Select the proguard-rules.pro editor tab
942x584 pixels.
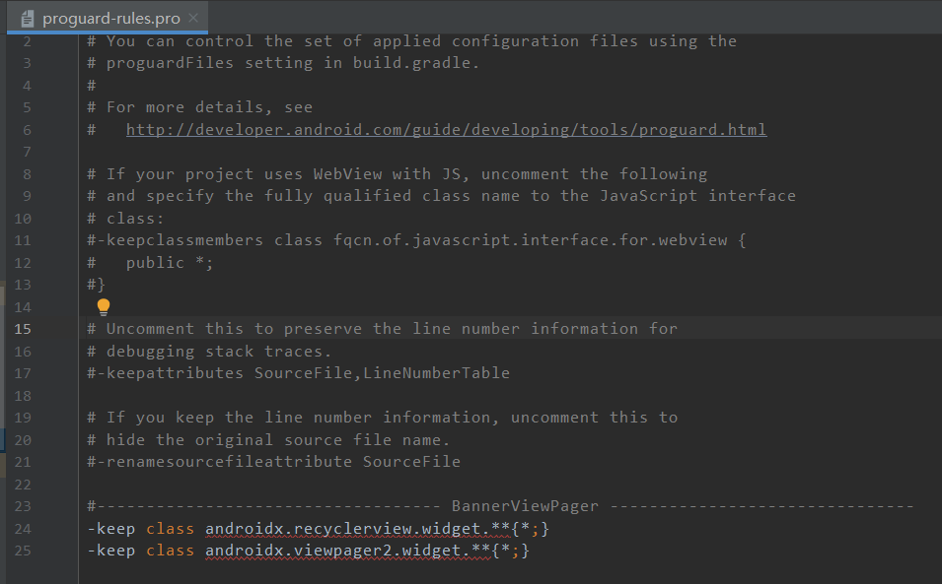[x=108, y=18]
